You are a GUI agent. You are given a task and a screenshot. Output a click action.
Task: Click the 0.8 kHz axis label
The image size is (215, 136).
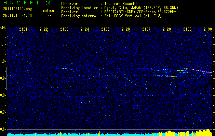3,95
